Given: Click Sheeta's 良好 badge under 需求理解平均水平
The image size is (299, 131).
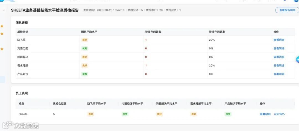Looking at the screenshot, I should point(194,114).
